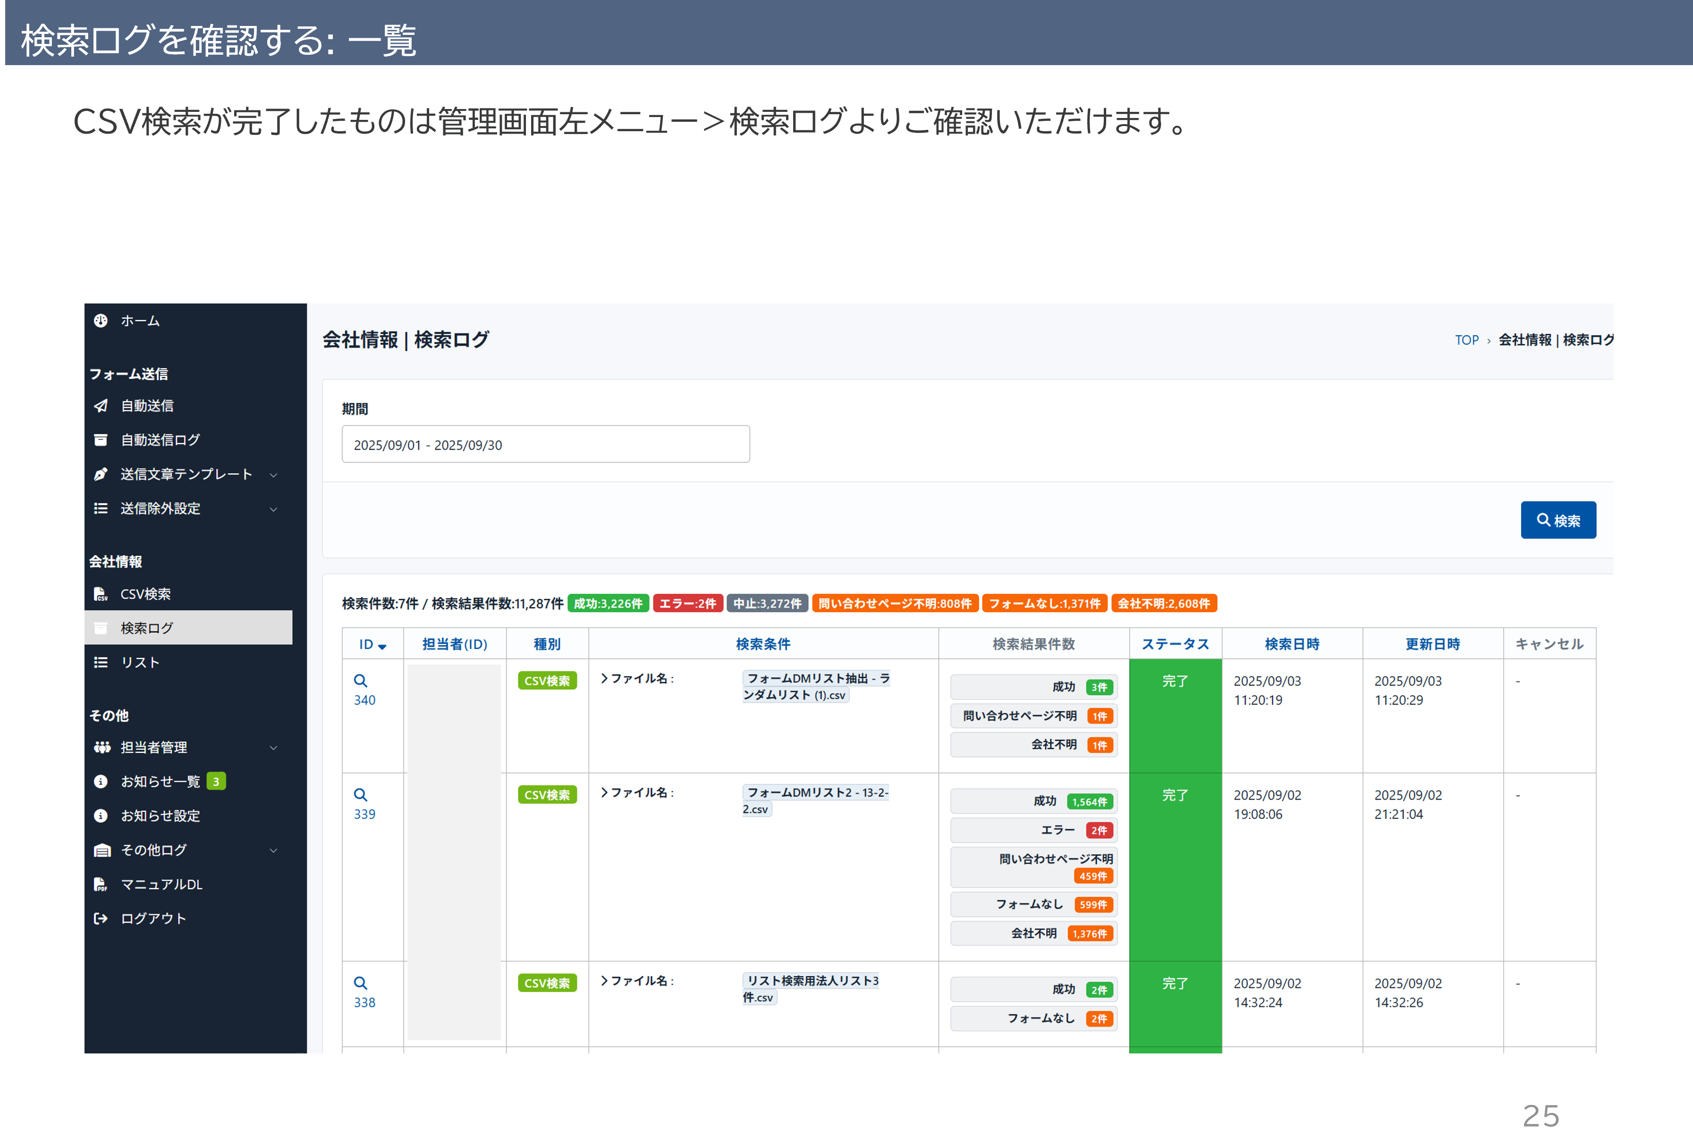Click the magnifier icon for log 339
Screen dimensions: 1693x1145
(361, 795)
